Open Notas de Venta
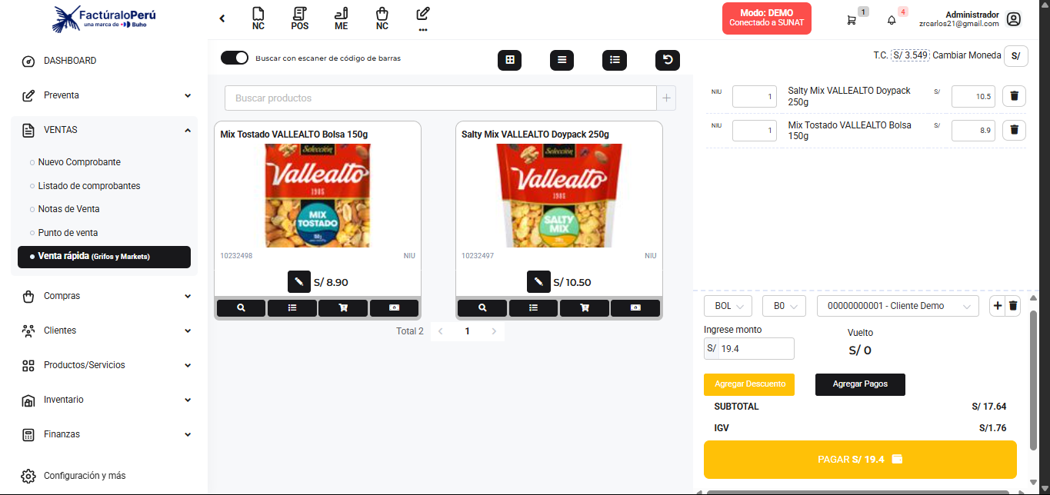 tap(68, 209)
